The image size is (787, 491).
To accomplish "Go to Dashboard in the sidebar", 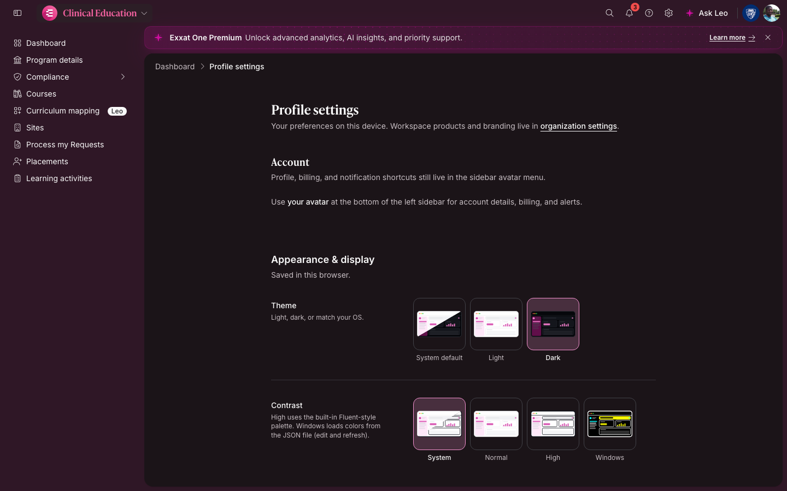I will click(x=70, y=43).
